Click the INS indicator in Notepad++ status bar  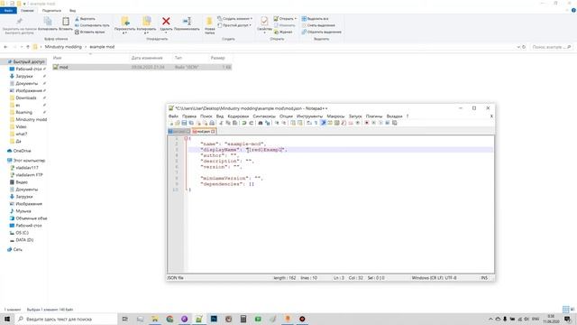coord(484,278)
